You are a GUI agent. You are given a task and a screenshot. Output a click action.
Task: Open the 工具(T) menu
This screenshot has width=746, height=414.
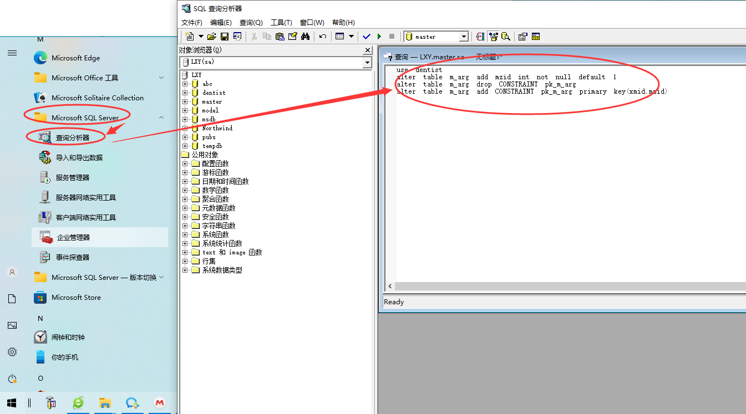coord(281,23)
